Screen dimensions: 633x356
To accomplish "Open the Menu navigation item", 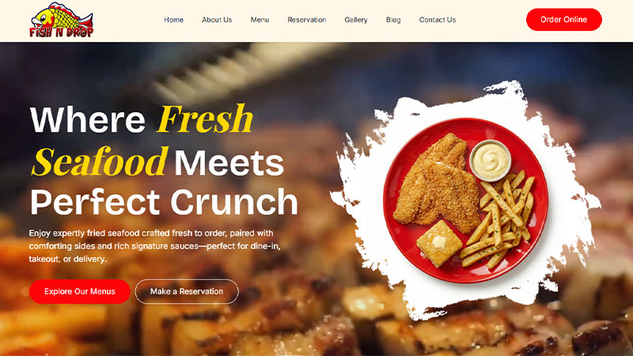I will 260,20.
